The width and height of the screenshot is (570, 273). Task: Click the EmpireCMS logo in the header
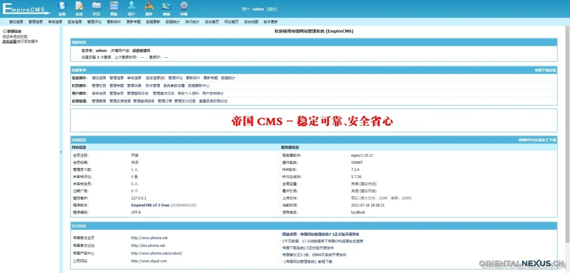(x=26, y=9)
